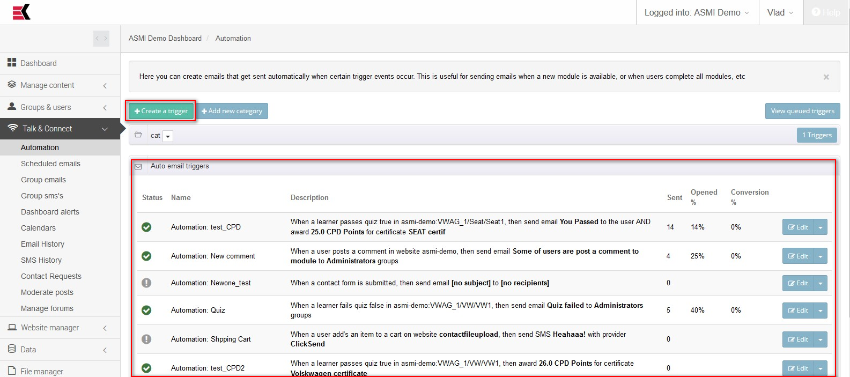Dismiss the info banner with the X
Image resolution: width=850 pixels, height=377 pixels.
(x=826, y=77)
